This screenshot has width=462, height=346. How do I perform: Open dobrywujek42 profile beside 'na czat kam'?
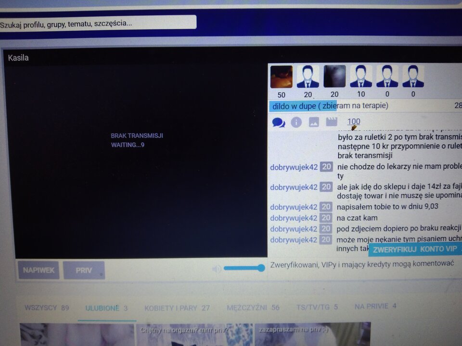(x=294, y=218)
